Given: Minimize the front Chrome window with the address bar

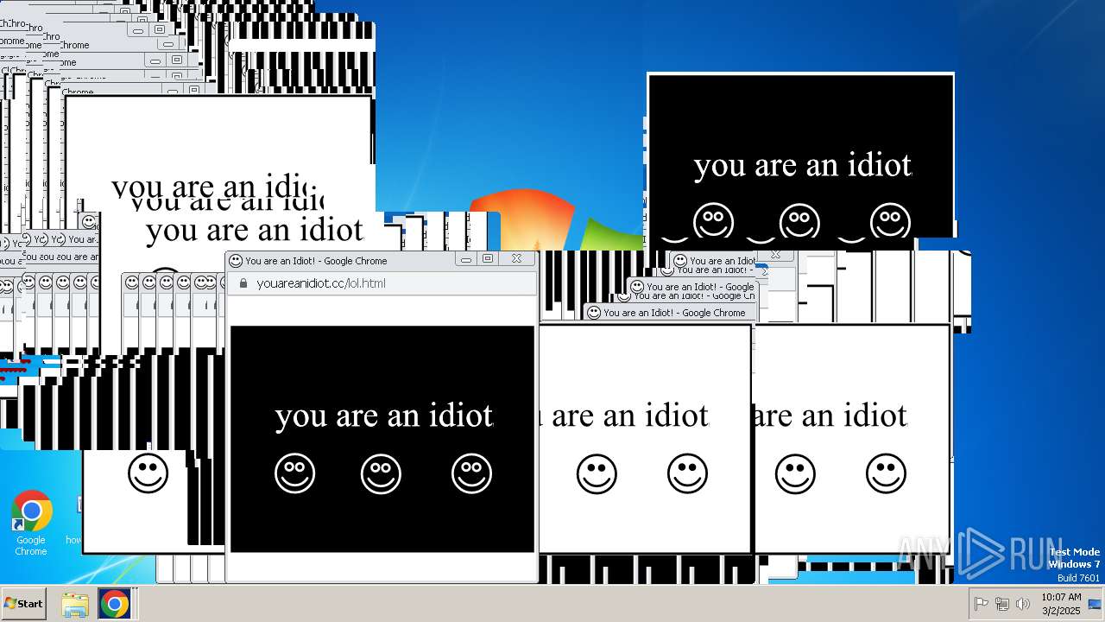Looking at the screenshot, I should (466, 258).
